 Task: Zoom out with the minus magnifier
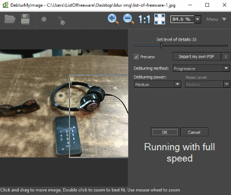128,19
